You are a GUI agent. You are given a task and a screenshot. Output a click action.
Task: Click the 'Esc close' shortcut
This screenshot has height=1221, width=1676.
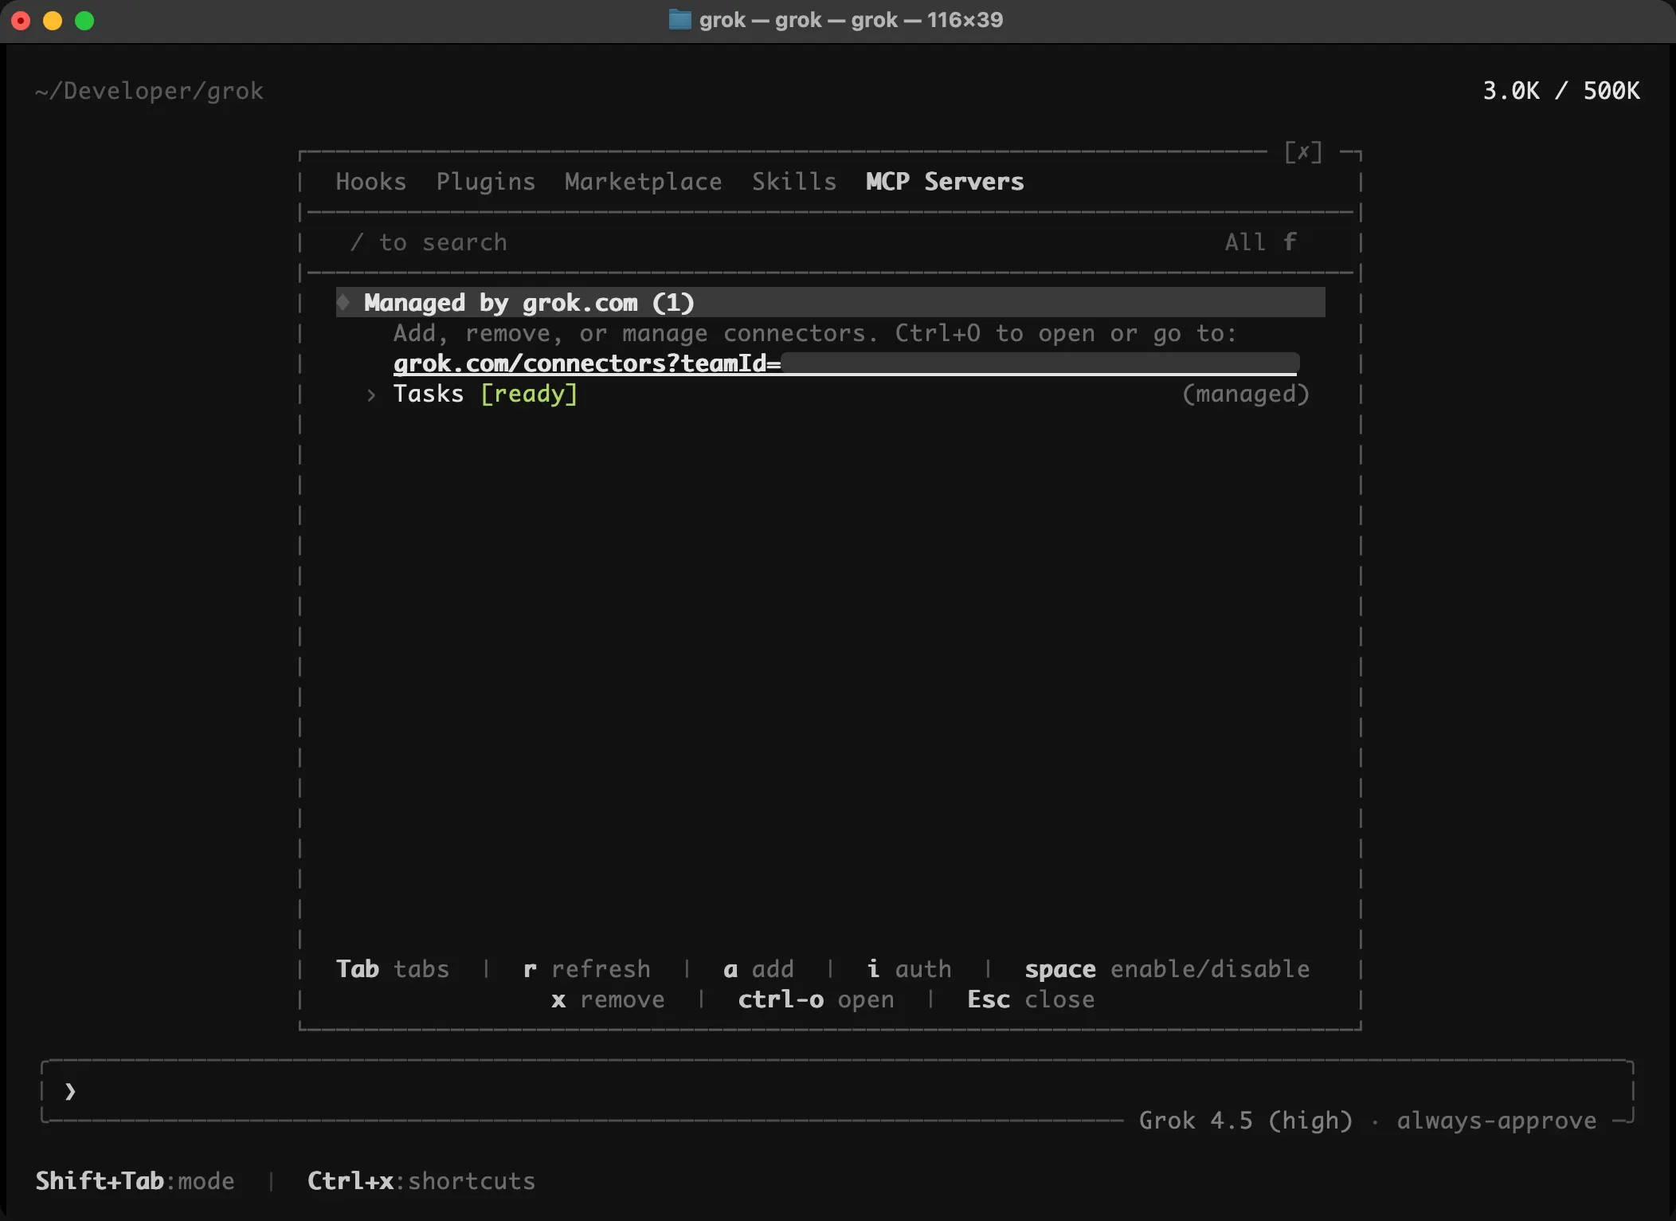1031,999
